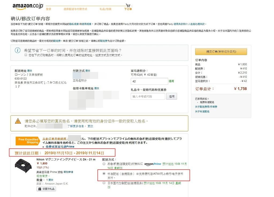Click the Amazon Prime logo beside shipping option
274x197 pixels.
coord(153,164)
